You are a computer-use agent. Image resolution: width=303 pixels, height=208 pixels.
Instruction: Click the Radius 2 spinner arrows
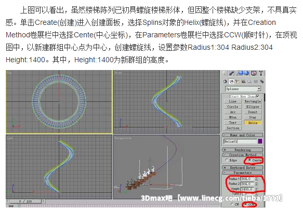click(x=256, y=184)
